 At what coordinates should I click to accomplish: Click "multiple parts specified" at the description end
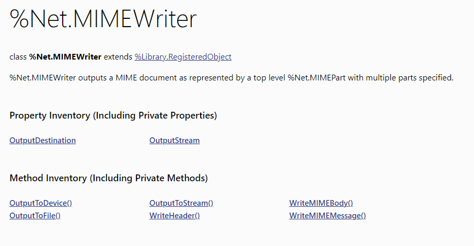pyautogui.click(x=410, y=78)
